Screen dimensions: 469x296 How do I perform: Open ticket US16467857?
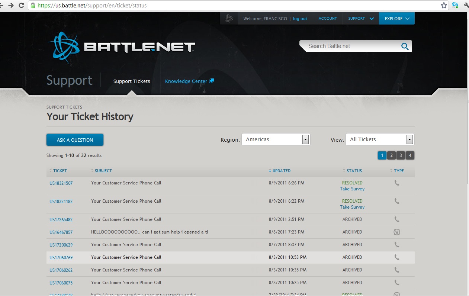[61, 232]
